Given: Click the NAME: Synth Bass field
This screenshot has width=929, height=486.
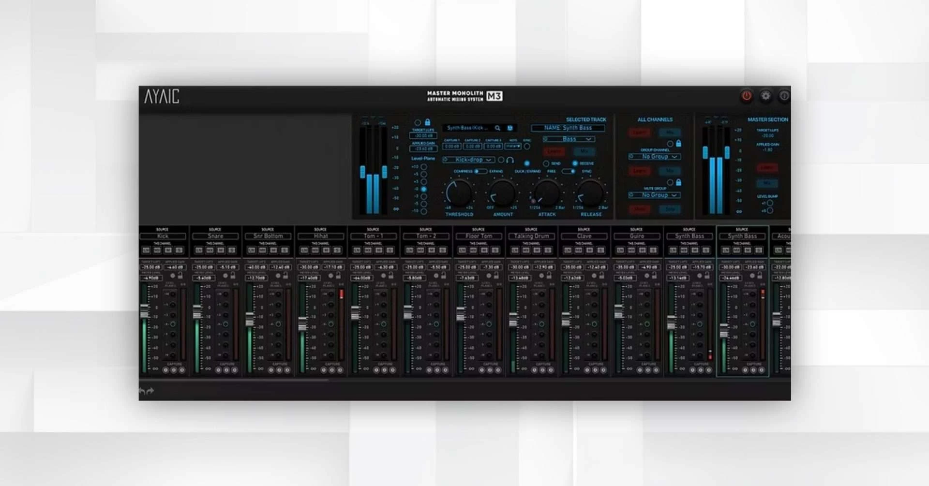Looking at the screenshot, I should [x=568, y=128].
